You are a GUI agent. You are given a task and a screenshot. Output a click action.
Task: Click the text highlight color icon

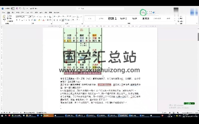click(x=40, y=20)
